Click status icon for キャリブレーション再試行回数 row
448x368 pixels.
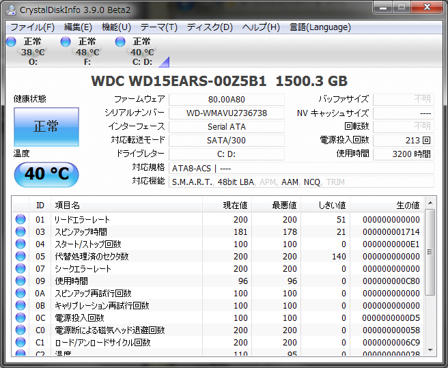tap(20, 305)
